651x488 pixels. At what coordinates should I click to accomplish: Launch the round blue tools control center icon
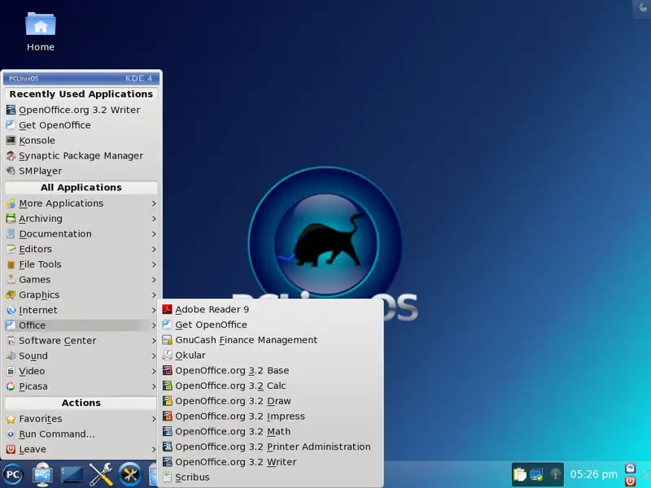click(130, 474)
